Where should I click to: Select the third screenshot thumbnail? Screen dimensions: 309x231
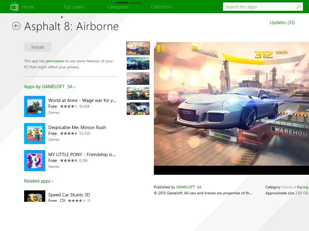(138, 79)
